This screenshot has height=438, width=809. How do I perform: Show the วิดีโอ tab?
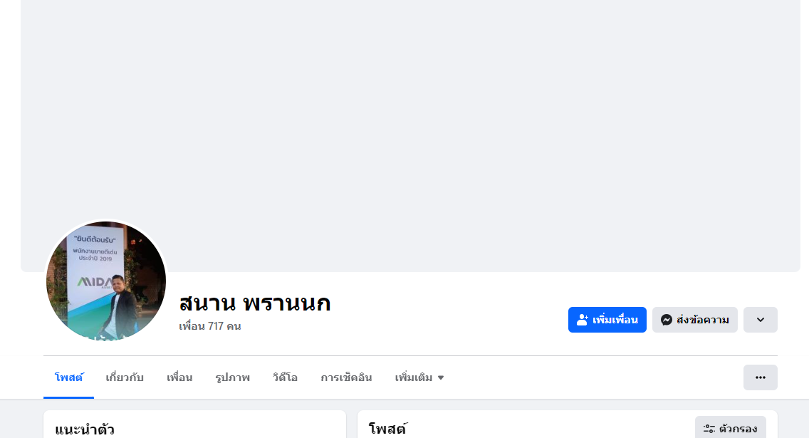[x=285, y=377]
